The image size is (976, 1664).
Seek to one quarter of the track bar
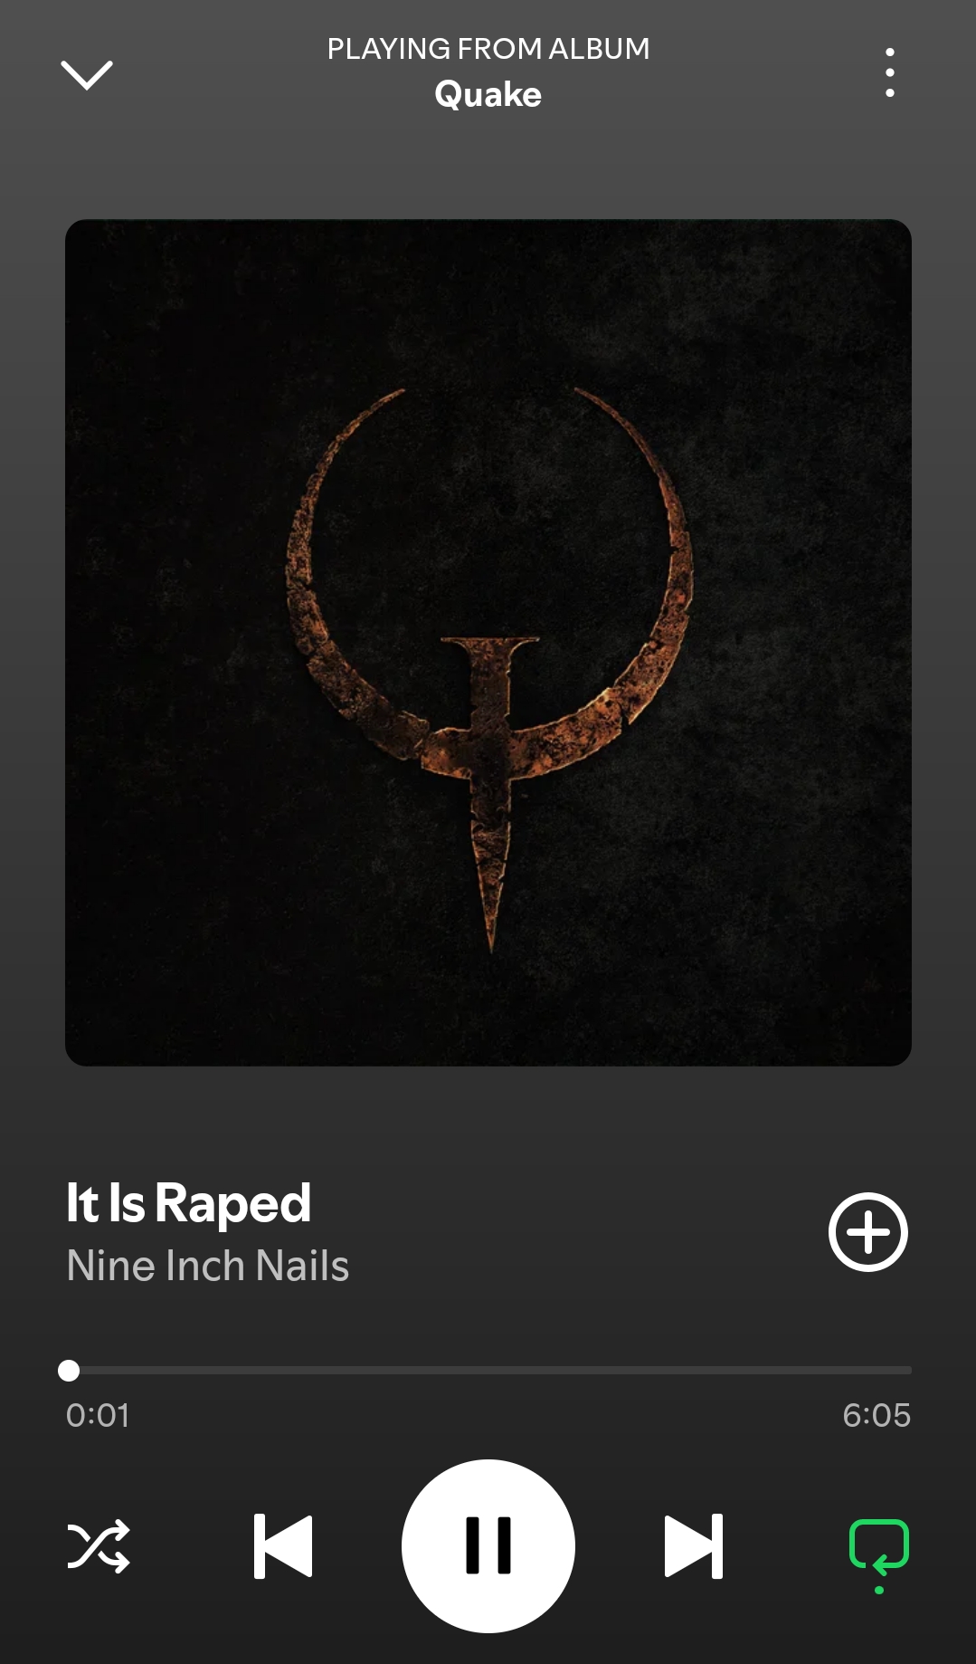[277, 1371]
